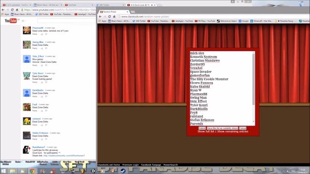Image resolution: width=310 pixels, height=174 pixels.
Task: Open Facebook Fanpage footer link
Action: click(151, 165)
